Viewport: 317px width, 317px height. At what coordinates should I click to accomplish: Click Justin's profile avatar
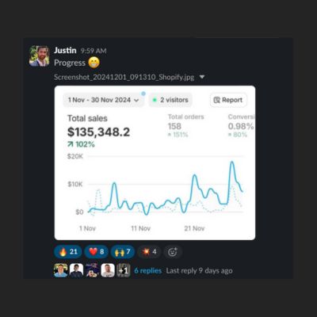(40, 56)
